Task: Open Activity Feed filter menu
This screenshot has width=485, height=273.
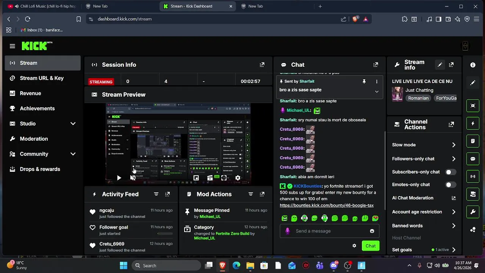Action: pos(156,194)
